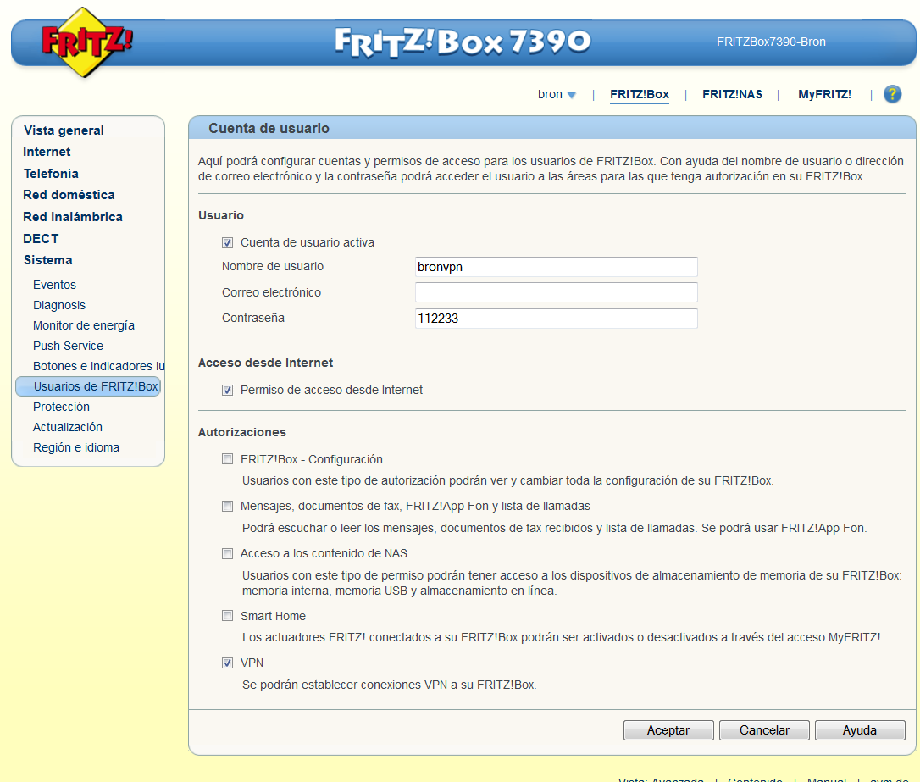
Task: Switch to the MyFRITZ! tab
Action: [824, 94]
